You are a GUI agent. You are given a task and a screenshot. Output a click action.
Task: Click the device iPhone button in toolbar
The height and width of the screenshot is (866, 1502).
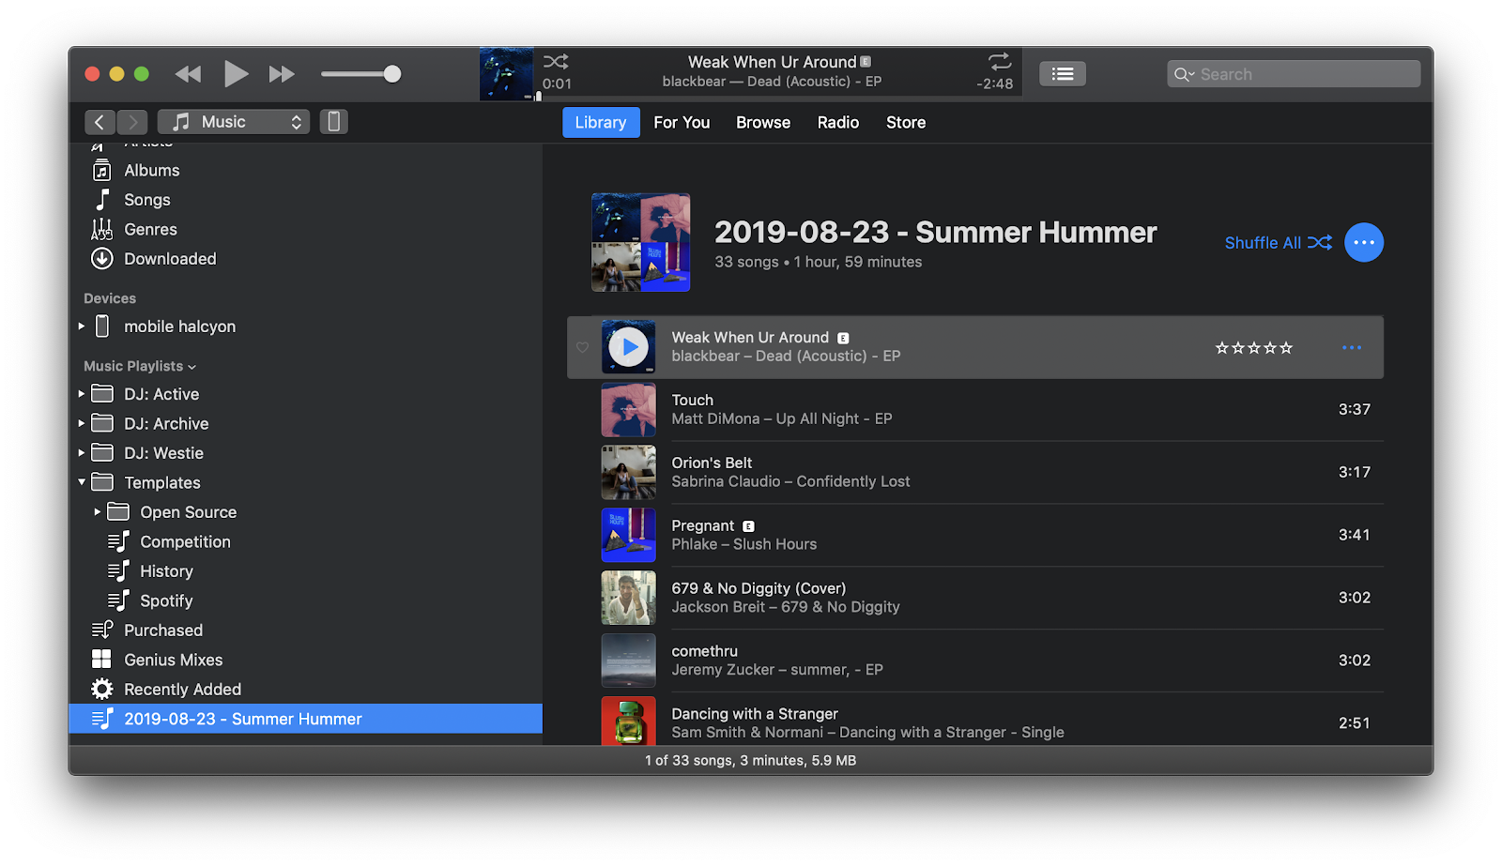pyautogui.click(x=333, y=122)
